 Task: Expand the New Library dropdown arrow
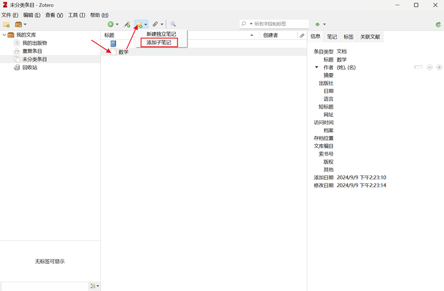coord(25,24)
